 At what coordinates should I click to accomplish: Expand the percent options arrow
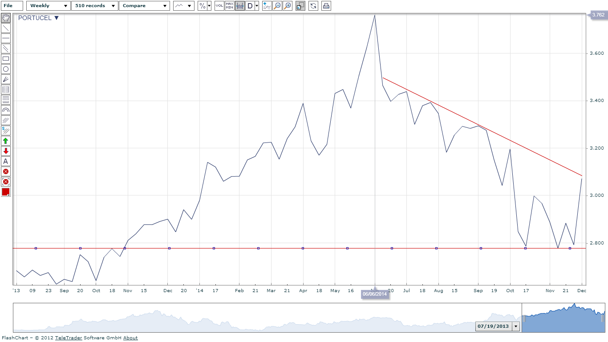[209, 6]
